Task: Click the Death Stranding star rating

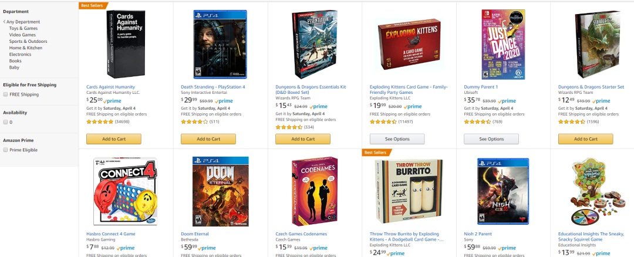Action: tap(194, 121)
